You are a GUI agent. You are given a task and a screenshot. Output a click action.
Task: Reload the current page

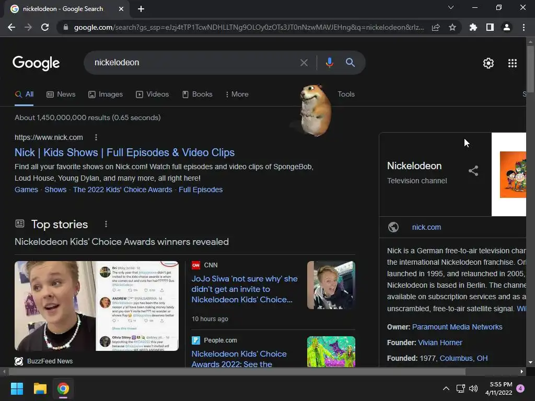point(45,27)
